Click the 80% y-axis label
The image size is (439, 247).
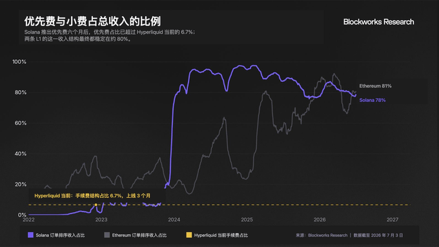21,92
